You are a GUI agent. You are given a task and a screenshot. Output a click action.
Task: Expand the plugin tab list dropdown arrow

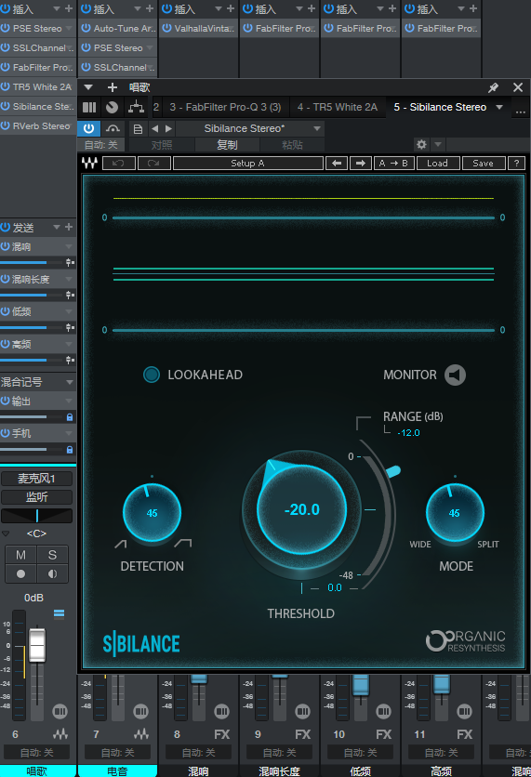click(499, 107)
